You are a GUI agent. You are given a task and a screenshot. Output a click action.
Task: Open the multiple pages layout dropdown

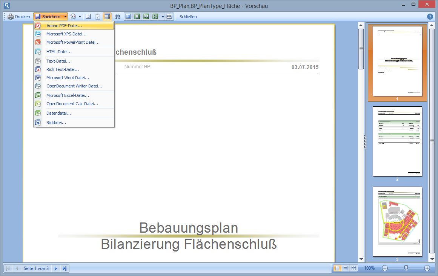[162, 16]
